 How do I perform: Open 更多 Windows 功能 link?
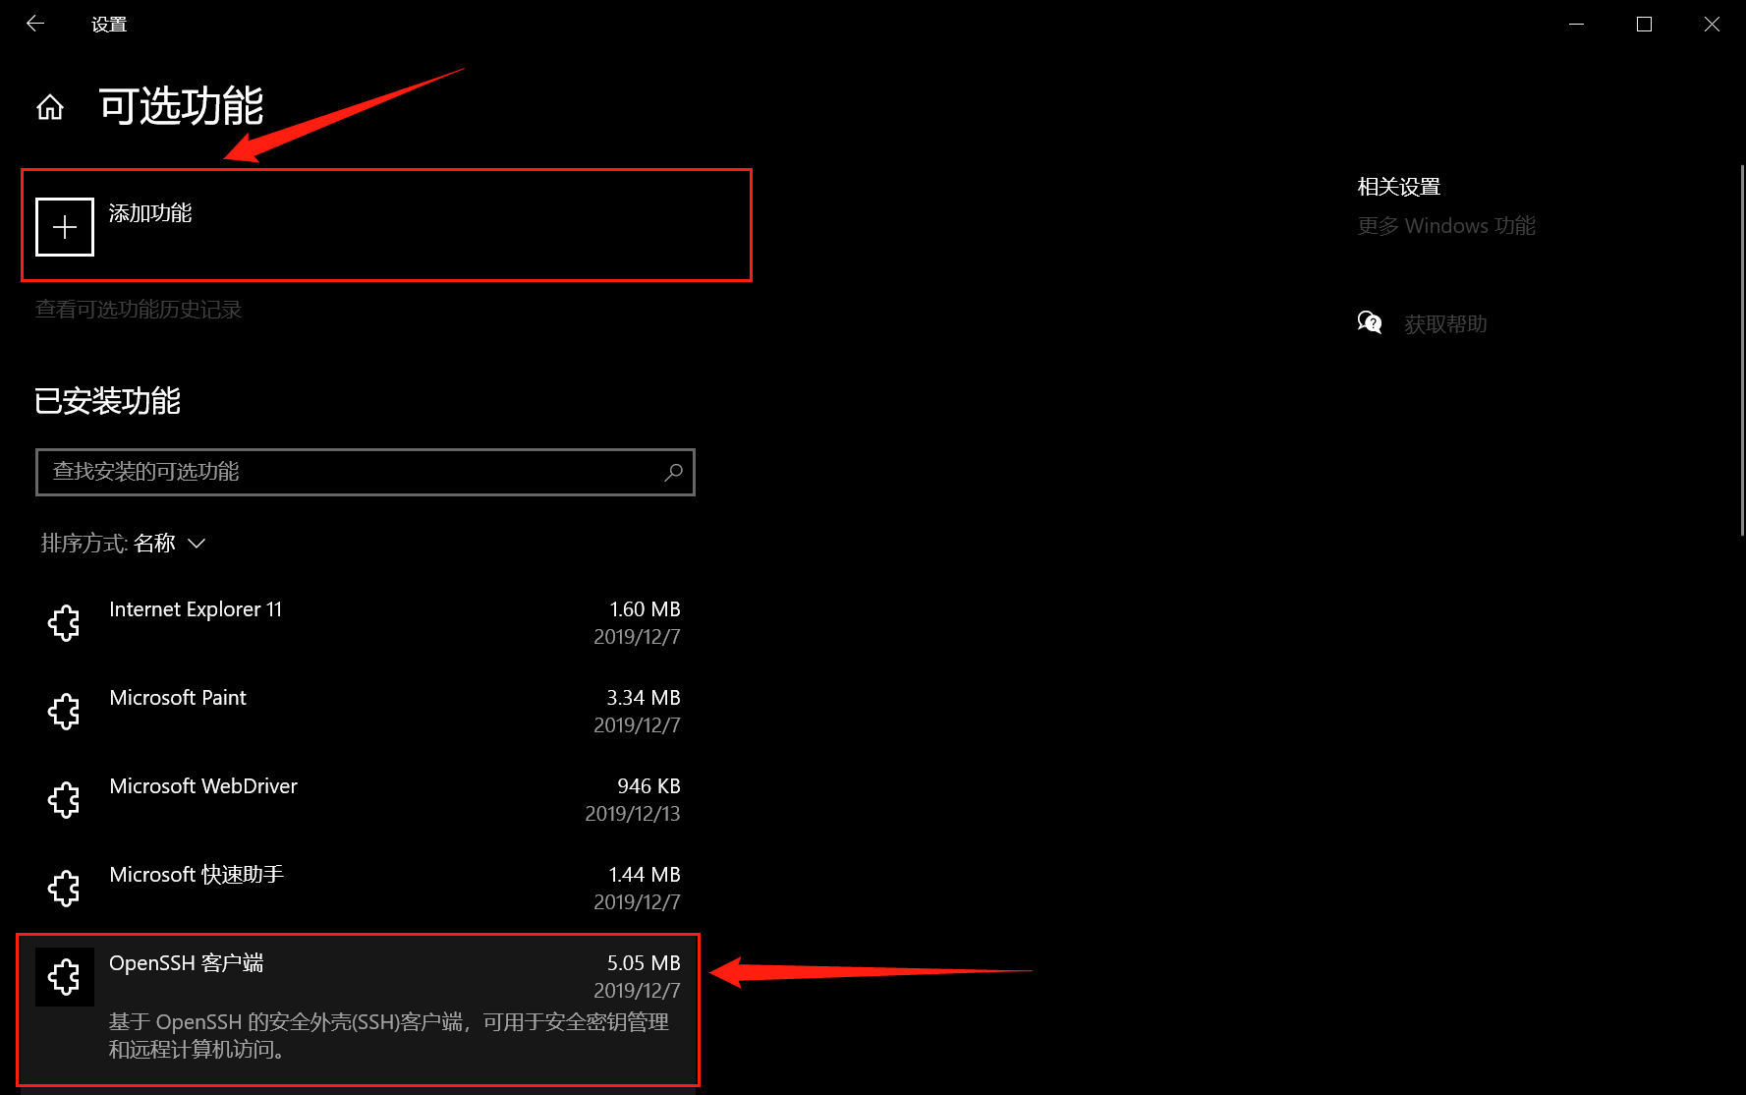point(1446,226)
